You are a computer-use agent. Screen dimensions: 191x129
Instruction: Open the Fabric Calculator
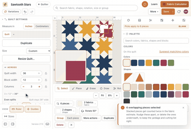[x=175, y=4]
